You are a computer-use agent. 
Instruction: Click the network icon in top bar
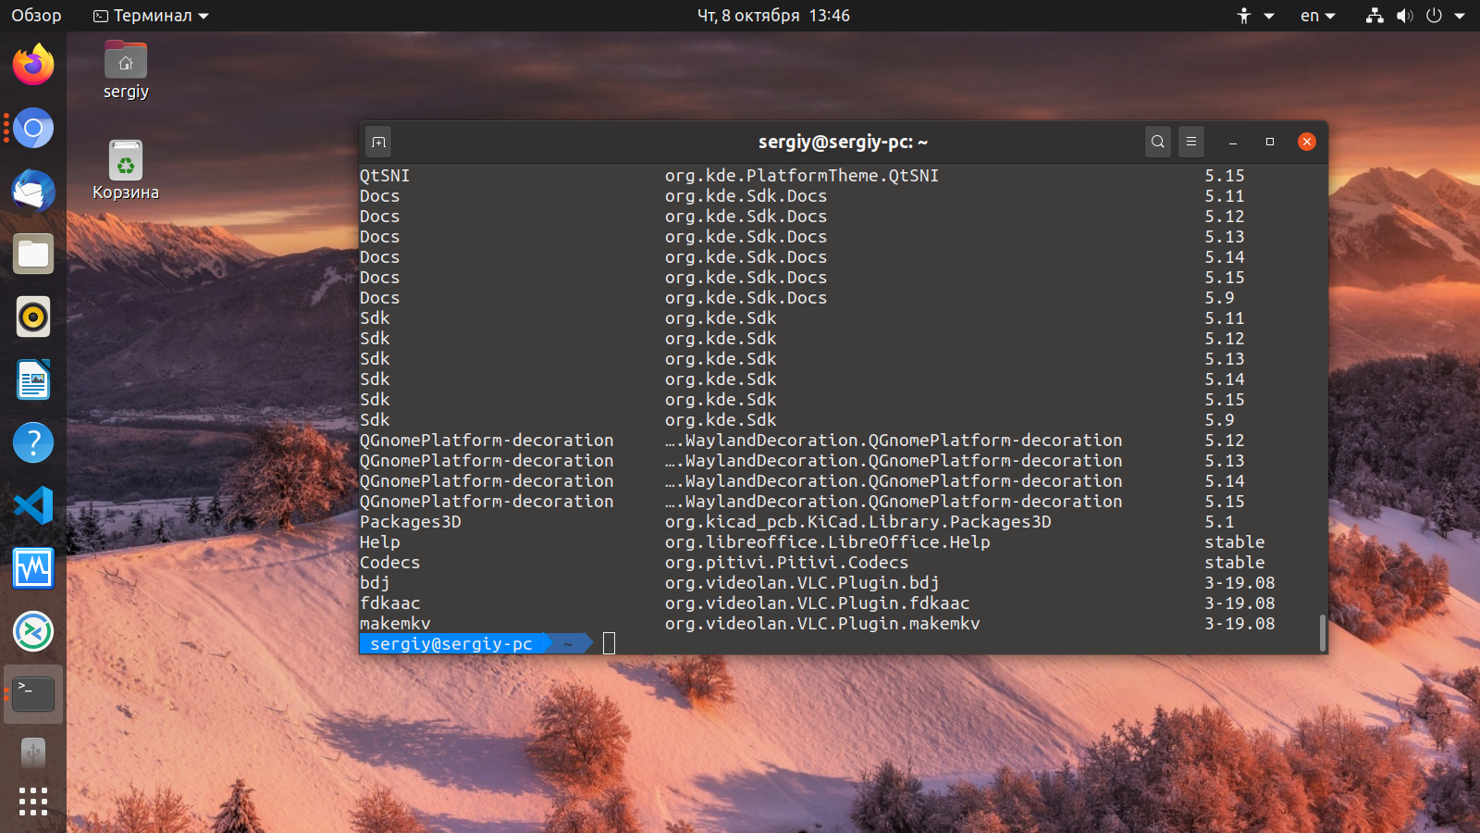(x=1375, y=16)
